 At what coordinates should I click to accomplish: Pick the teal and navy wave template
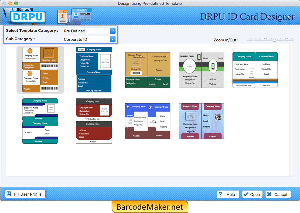[40, 121]
